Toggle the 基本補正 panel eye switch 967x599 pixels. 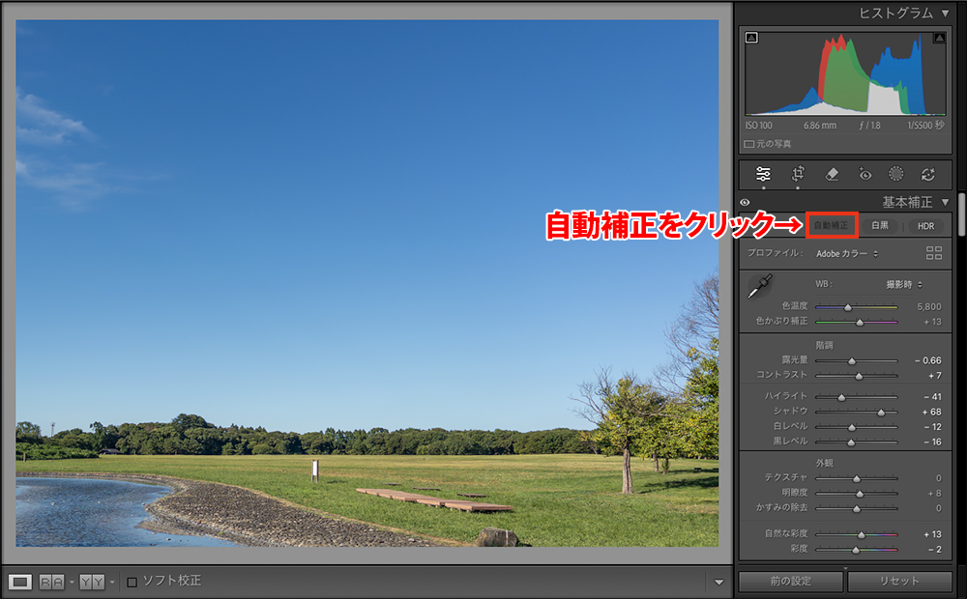pyautogui.click(x=745, y=204)
